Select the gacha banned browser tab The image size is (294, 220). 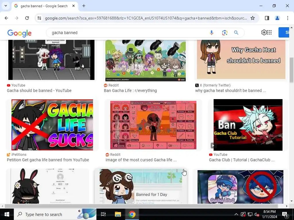[x=45, y=6]
